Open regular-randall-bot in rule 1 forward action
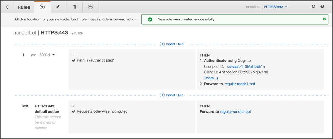Image resolution: width=333 pixels, height=139 pixels. [240, 84]
